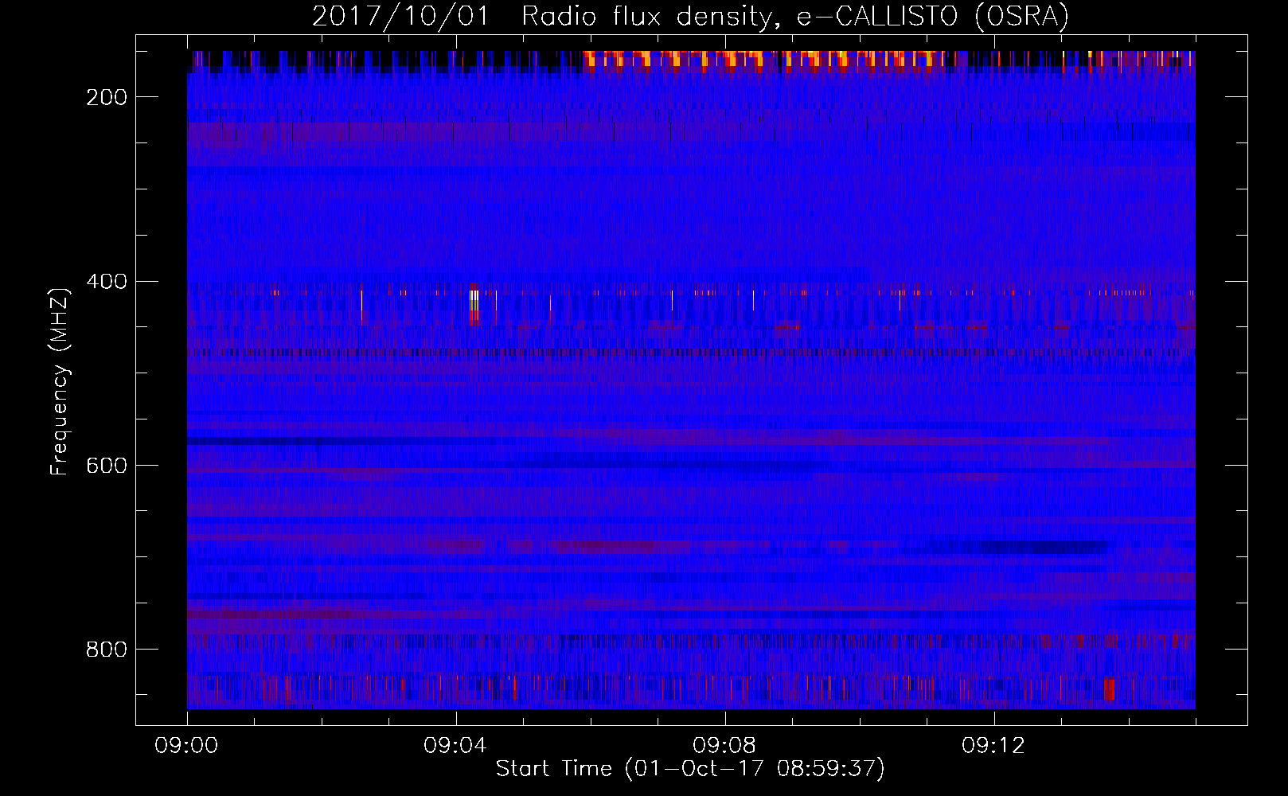Select the 200 frequency tick label
This screenshot has height=796, width=1288.
click(107, 97)
